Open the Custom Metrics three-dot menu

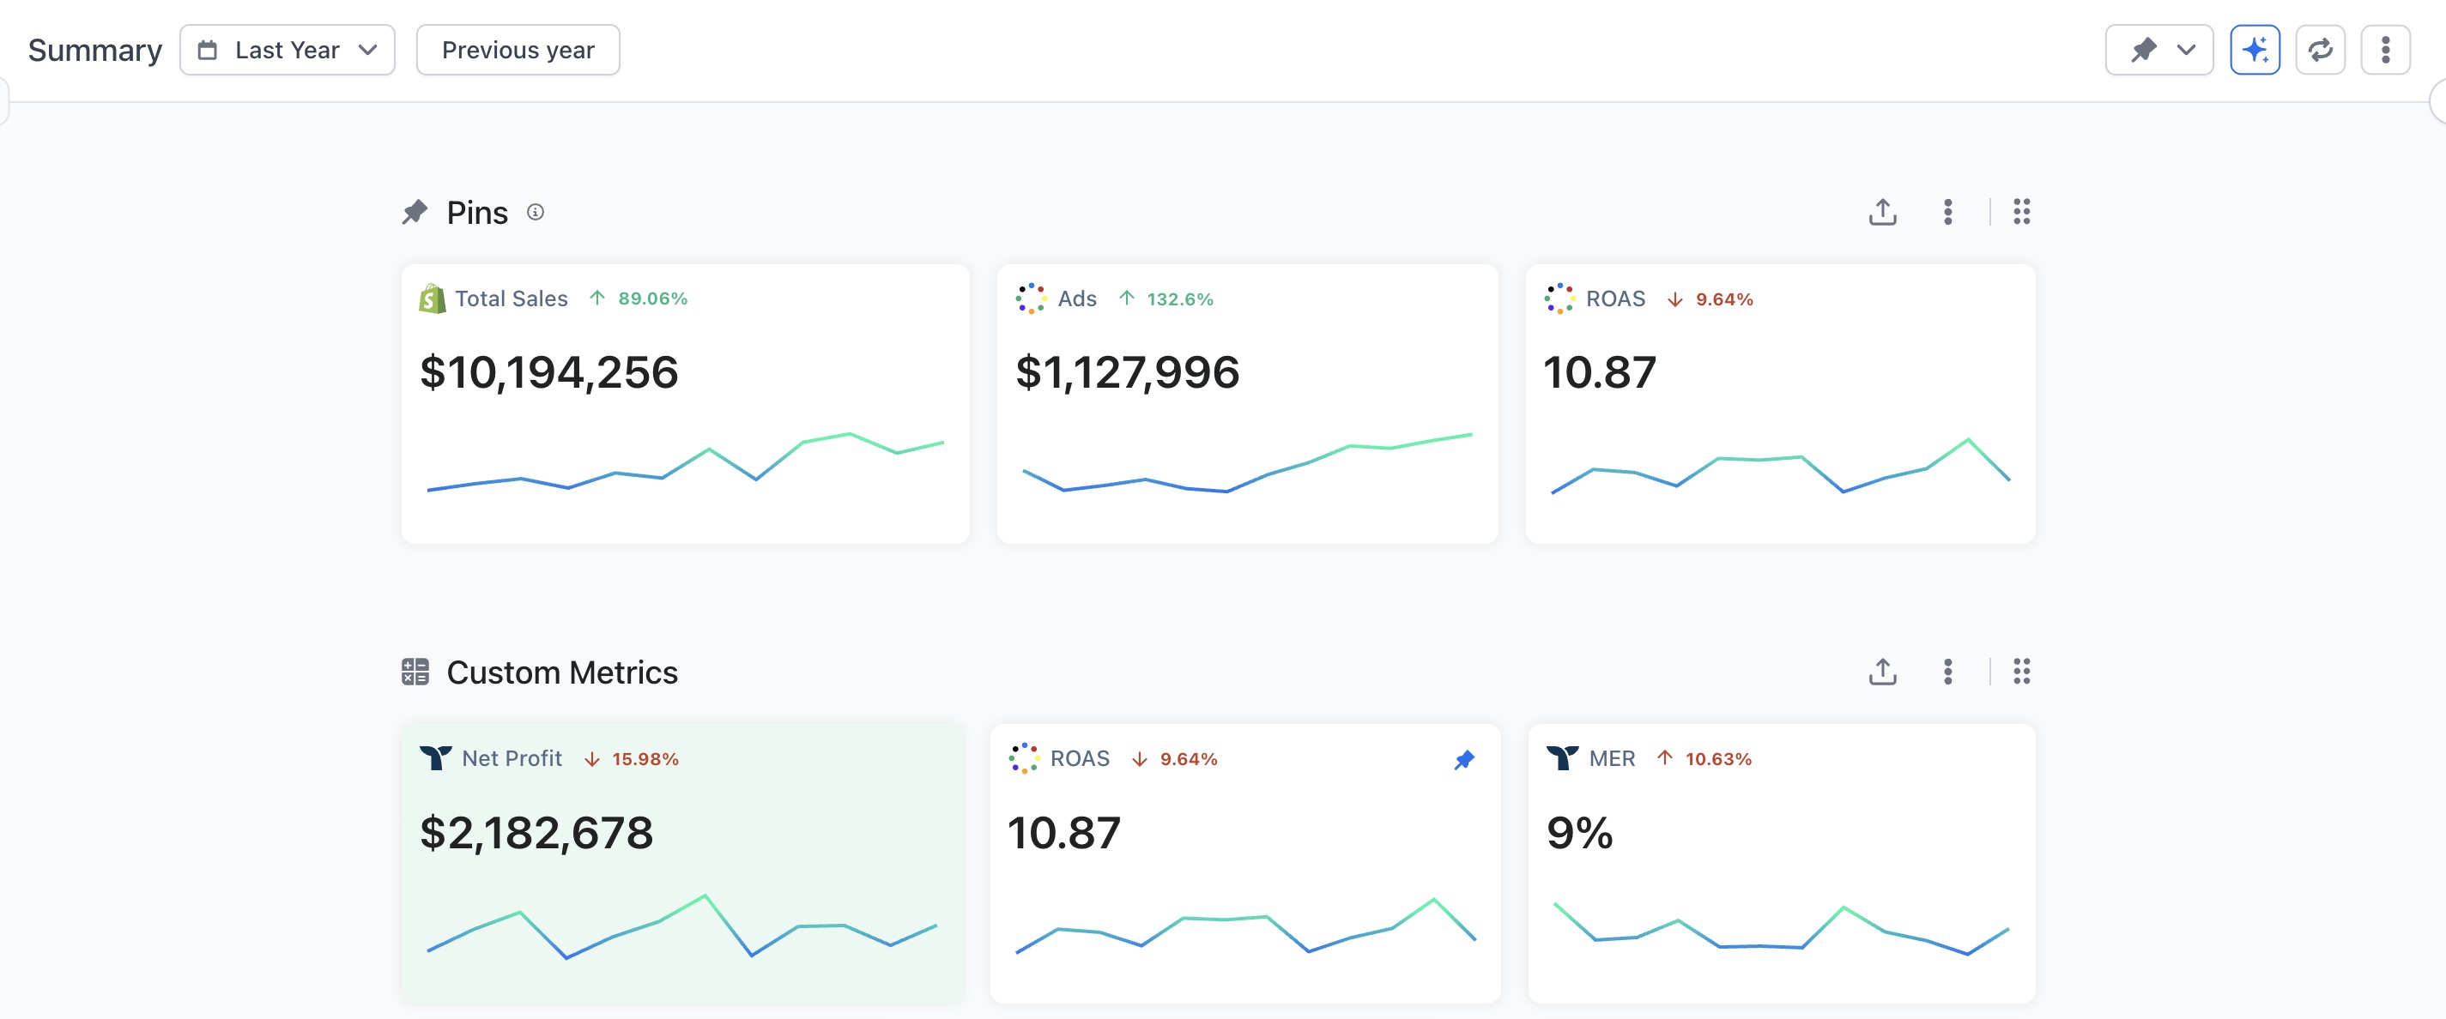tap(1947, 672)
